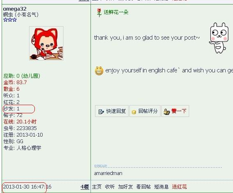Viewport: 233px width, 193px height.
Task: Open the 送鲜花一朵 link
Action: click(116, 12)
